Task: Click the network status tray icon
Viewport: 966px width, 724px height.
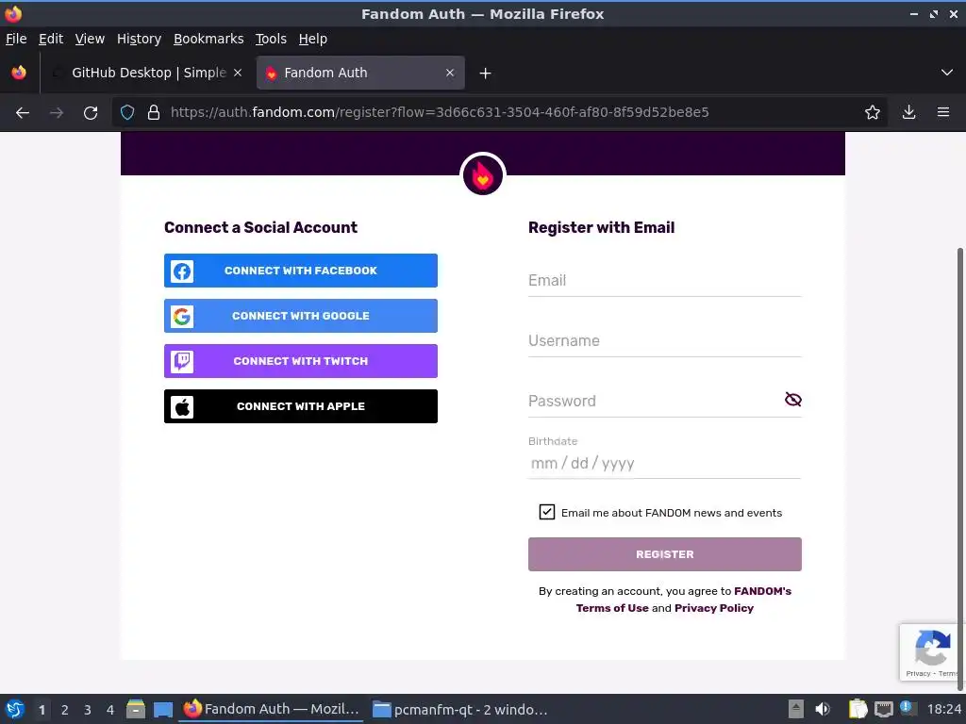Action: 883,709
